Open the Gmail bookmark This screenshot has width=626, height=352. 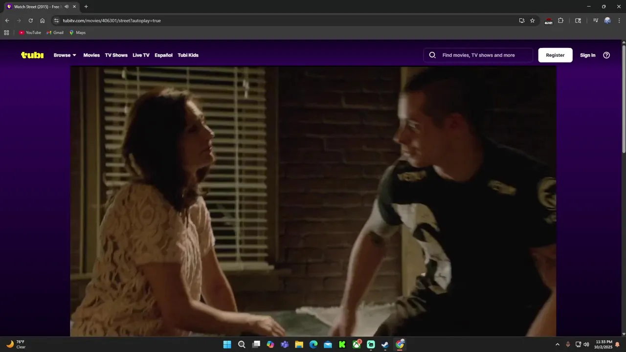(55, 33)
